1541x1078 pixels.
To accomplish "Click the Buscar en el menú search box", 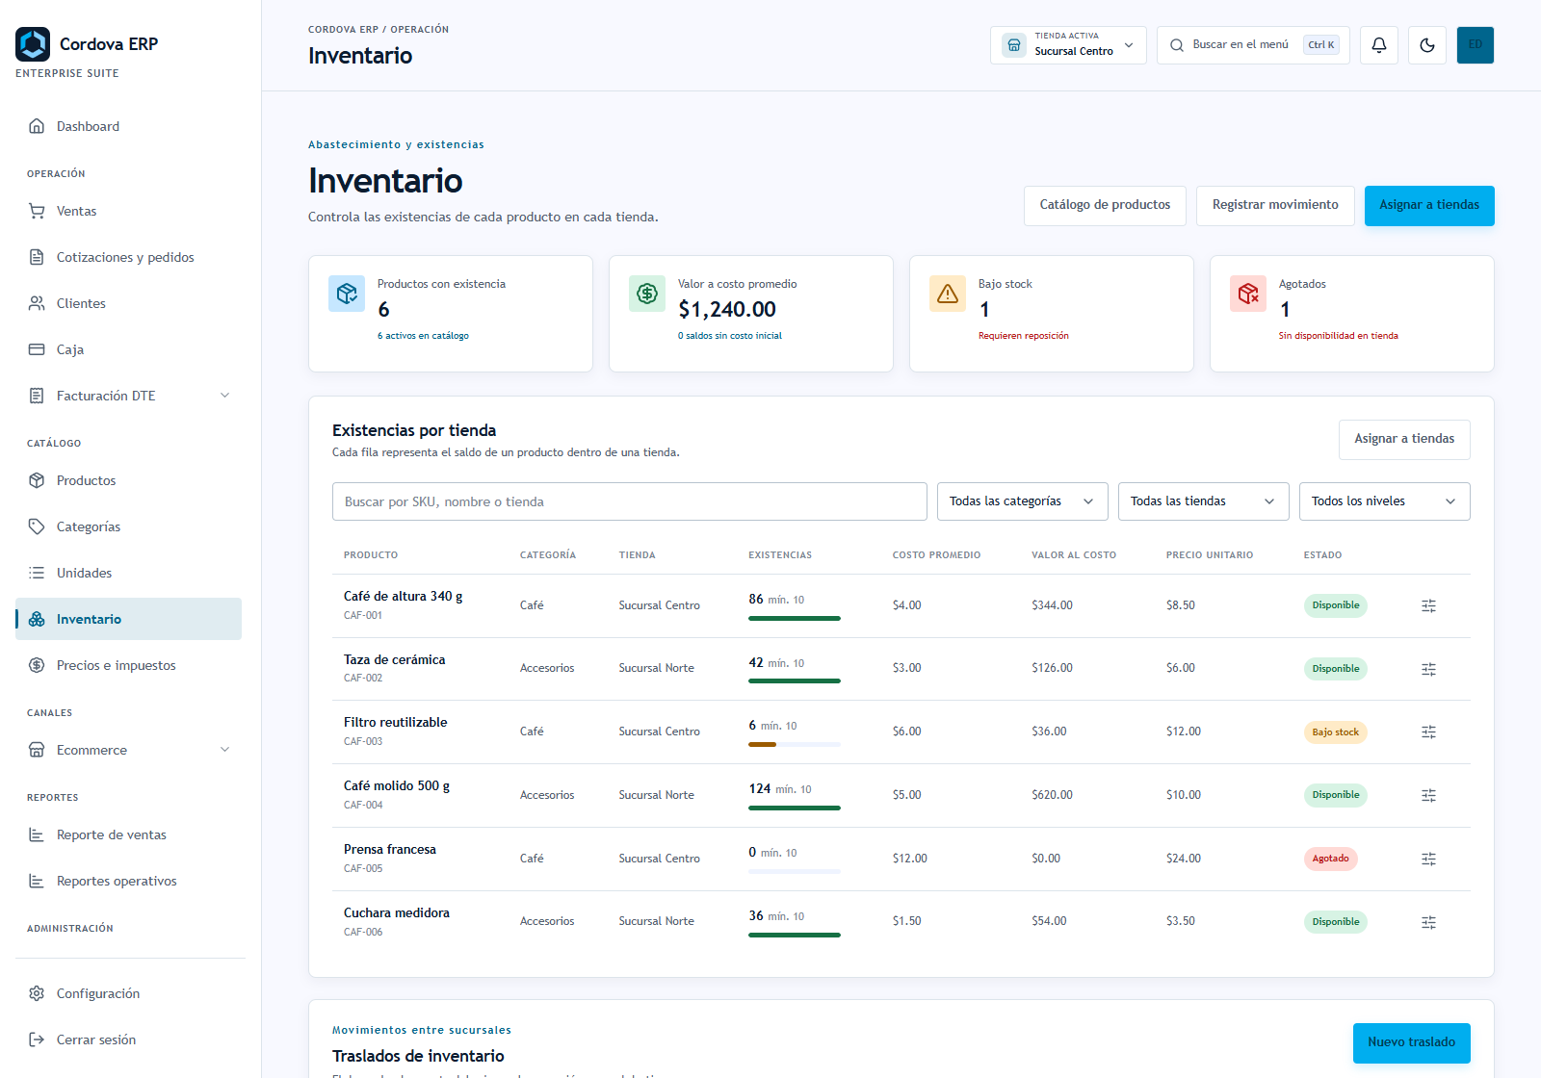I will pyautogui.click(x=1253, y=45).
